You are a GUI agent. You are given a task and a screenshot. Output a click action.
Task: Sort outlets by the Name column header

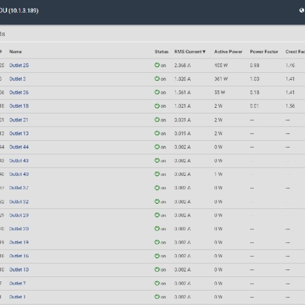point(16,51)
